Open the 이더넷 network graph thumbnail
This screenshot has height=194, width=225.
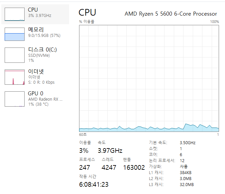pos(15,77)
